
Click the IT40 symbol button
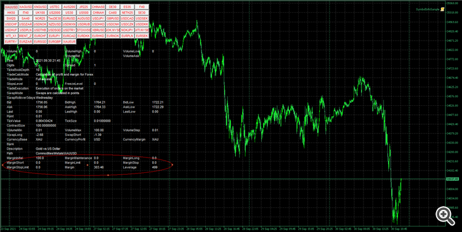point(25,13)
